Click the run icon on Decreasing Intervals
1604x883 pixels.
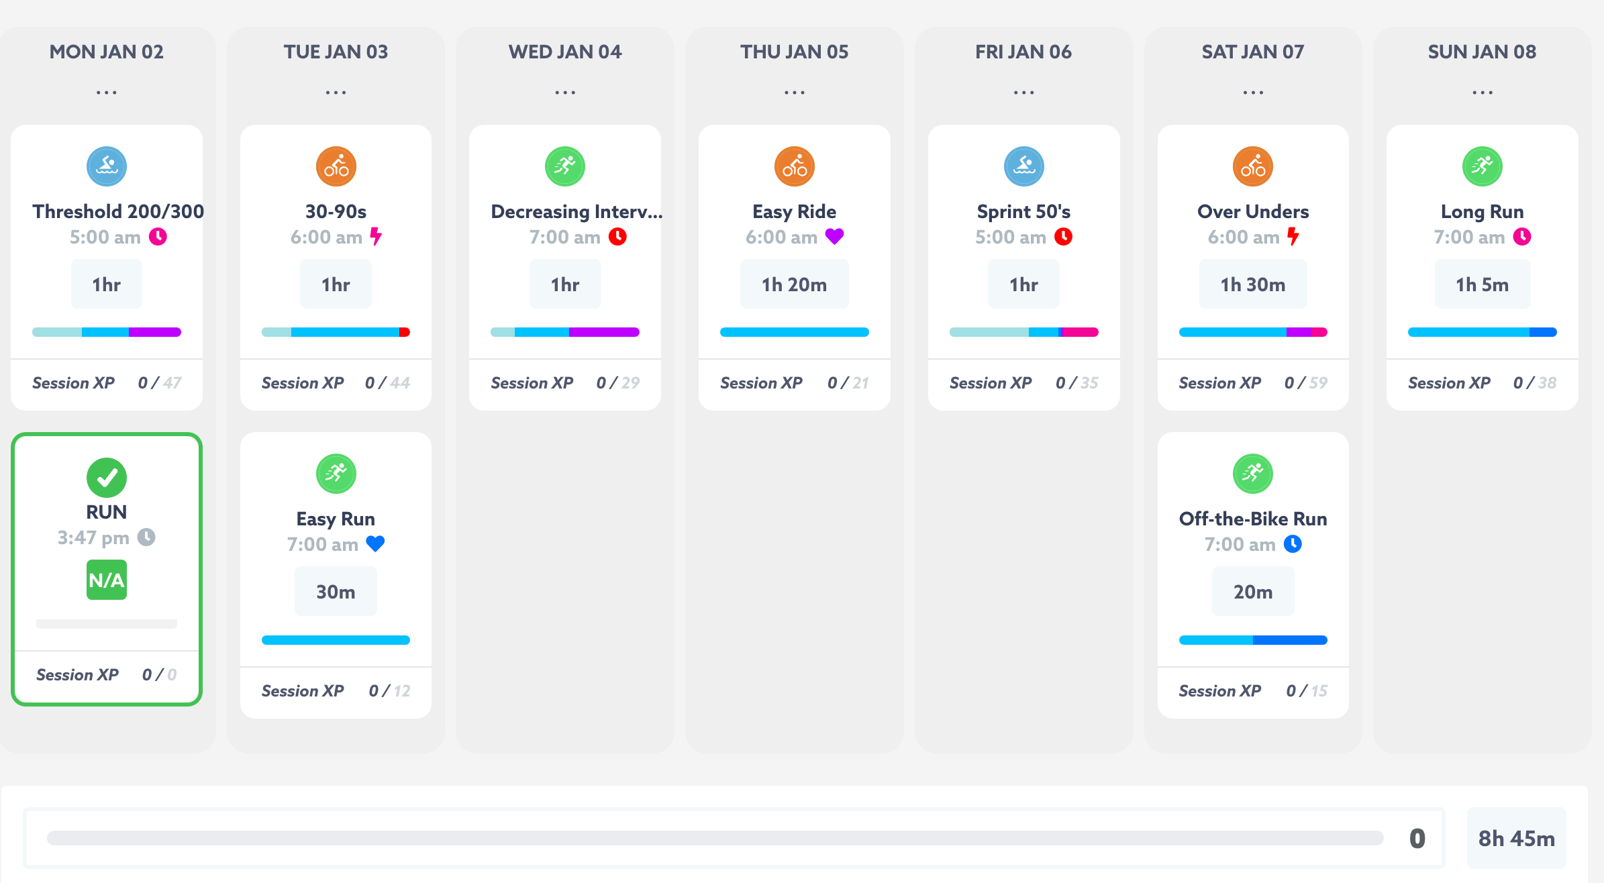[565, 166]
